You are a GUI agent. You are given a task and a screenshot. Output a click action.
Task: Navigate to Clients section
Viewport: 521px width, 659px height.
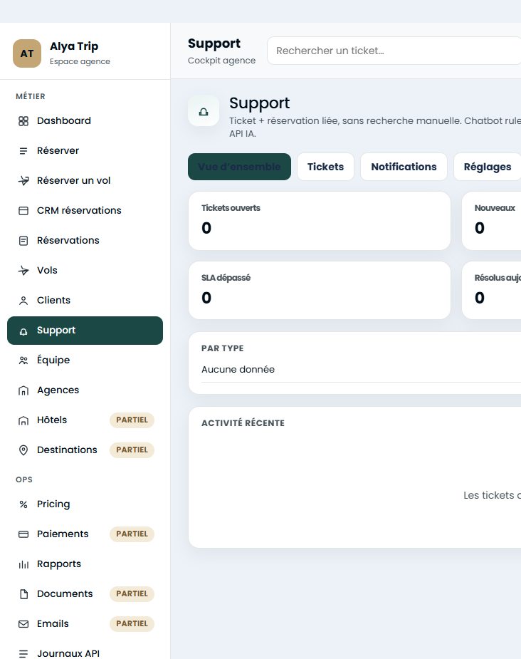click(85, 301)
